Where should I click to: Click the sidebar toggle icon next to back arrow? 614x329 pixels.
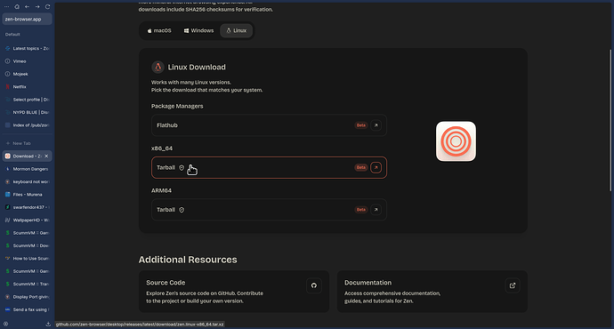(17, 6)
